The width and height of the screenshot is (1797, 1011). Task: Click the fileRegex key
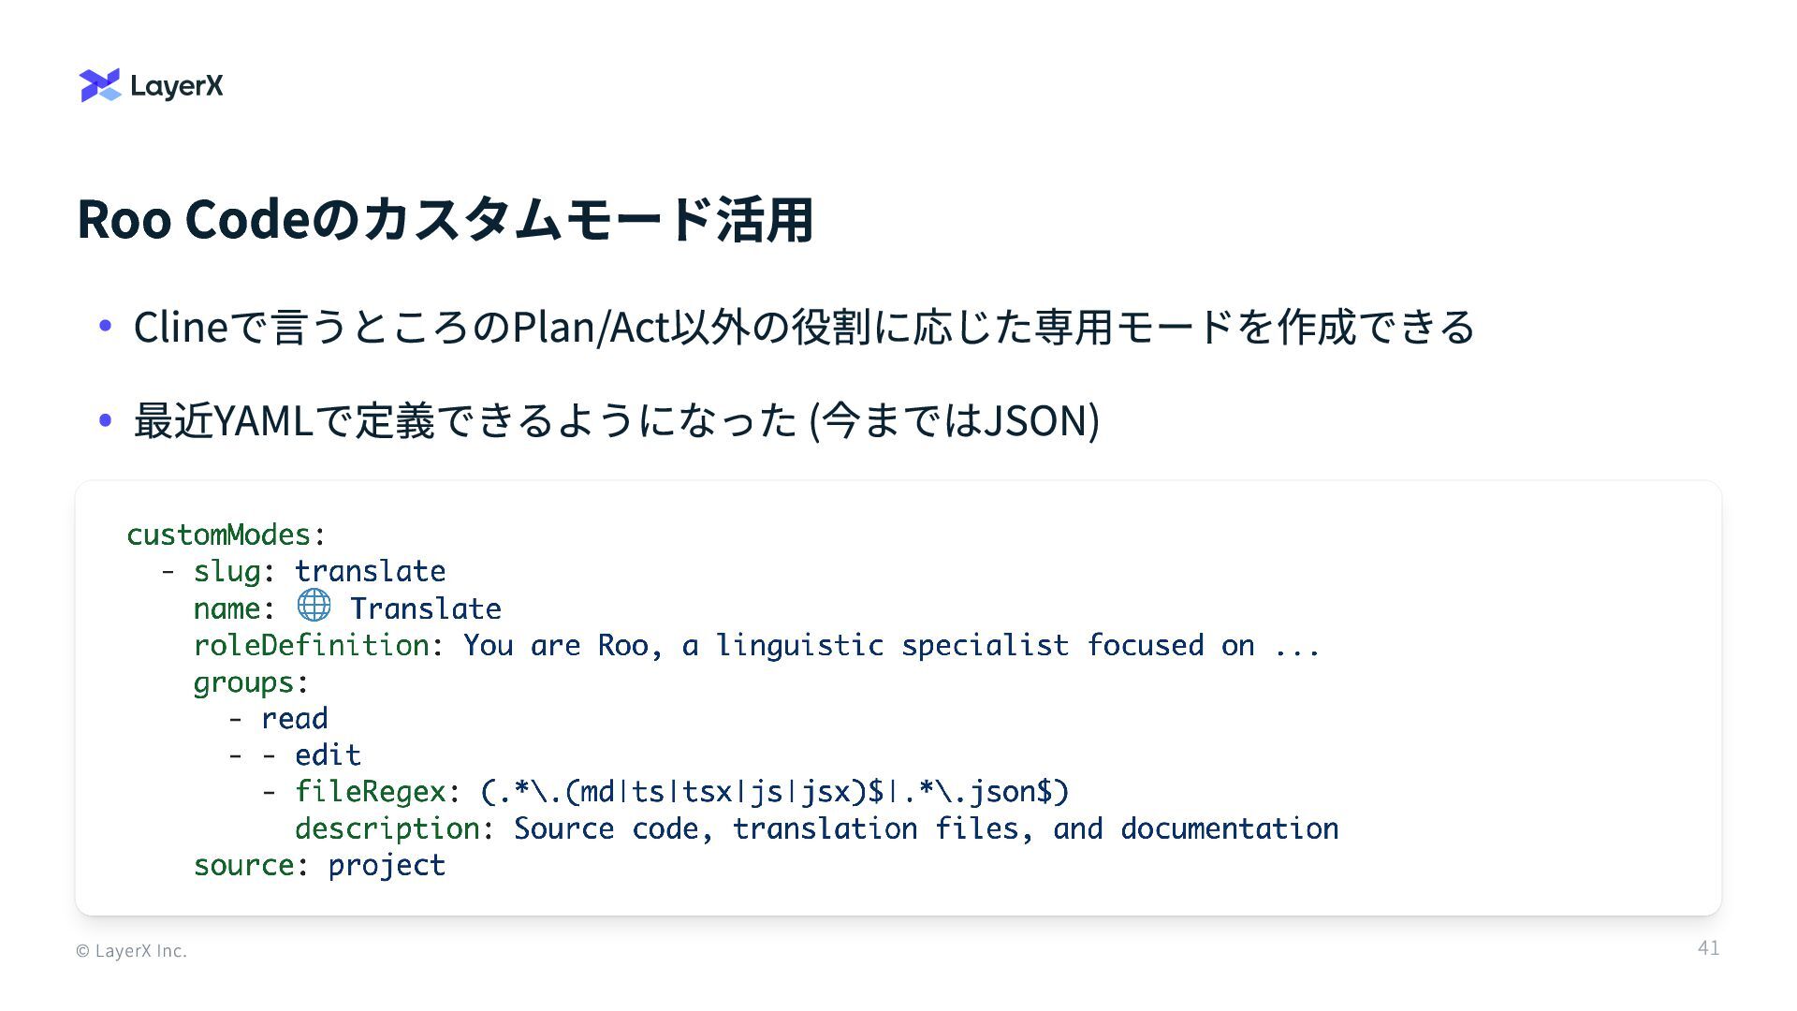click(x=371, y=792)
